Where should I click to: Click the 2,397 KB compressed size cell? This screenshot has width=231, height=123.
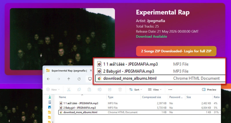pyautogui.click(x=162, y=103)
